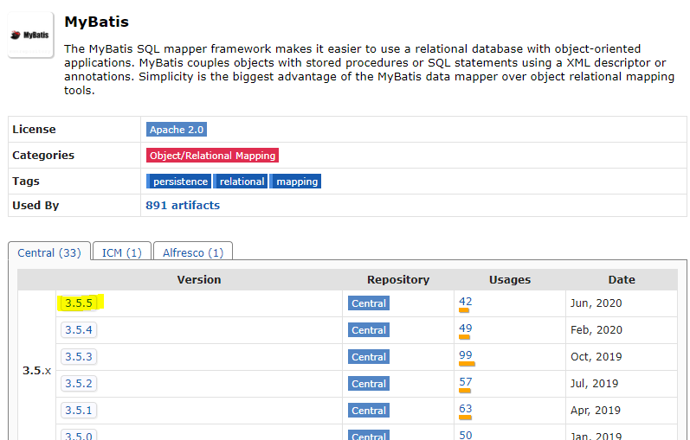Open the 99 usages link
This screenshot has height=440, width=690.
tap(466, 355)
